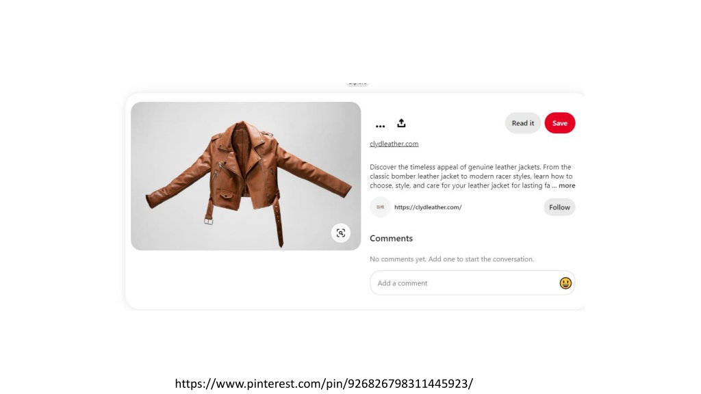Select the partially hidden Explore tab
This screenshot has height=394, width=701.
click(357, 83)
